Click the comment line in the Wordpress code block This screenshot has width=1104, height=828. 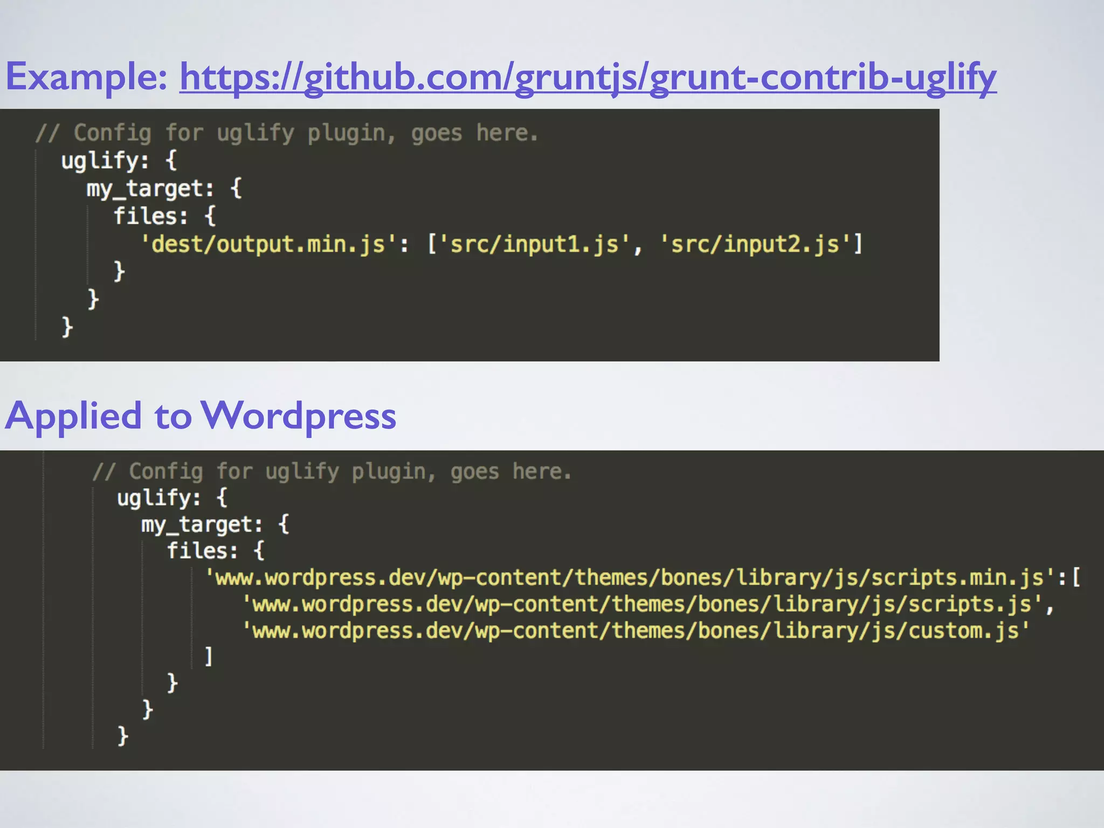click(x=332, y=472)
